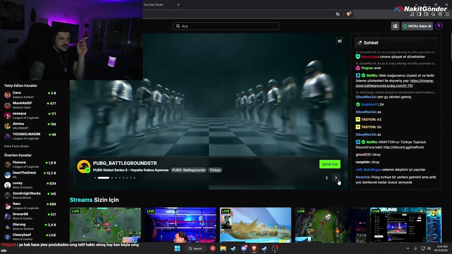Open the boxing ring live stream thumbnail
This screenshot has height=254, width=452.
point(180,225)
